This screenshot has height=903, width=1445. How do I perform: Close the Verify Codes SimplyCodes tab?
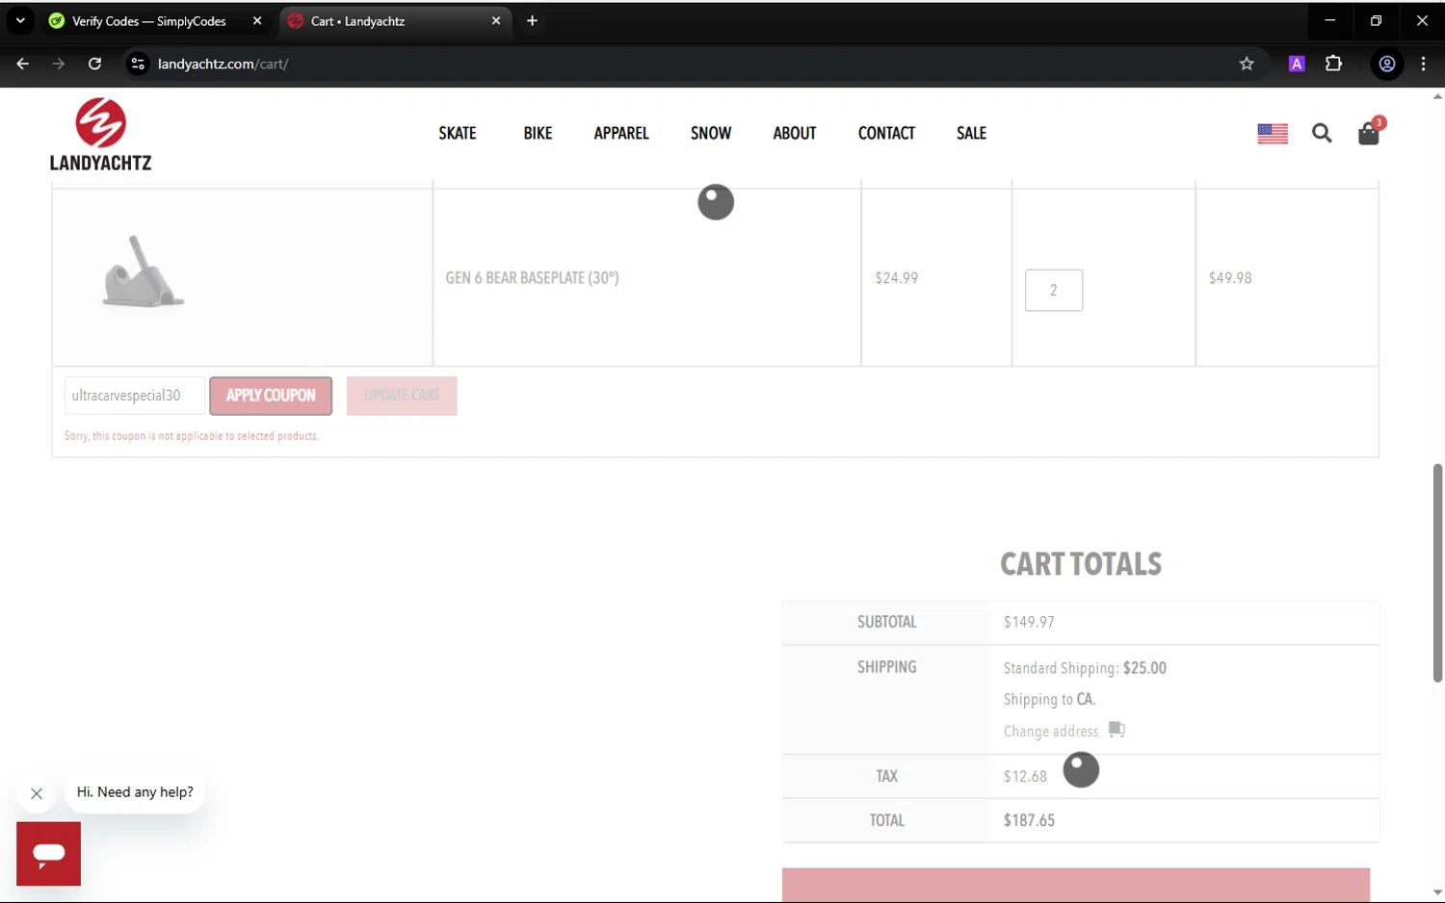pyautogui.click(x=257, y=20)
